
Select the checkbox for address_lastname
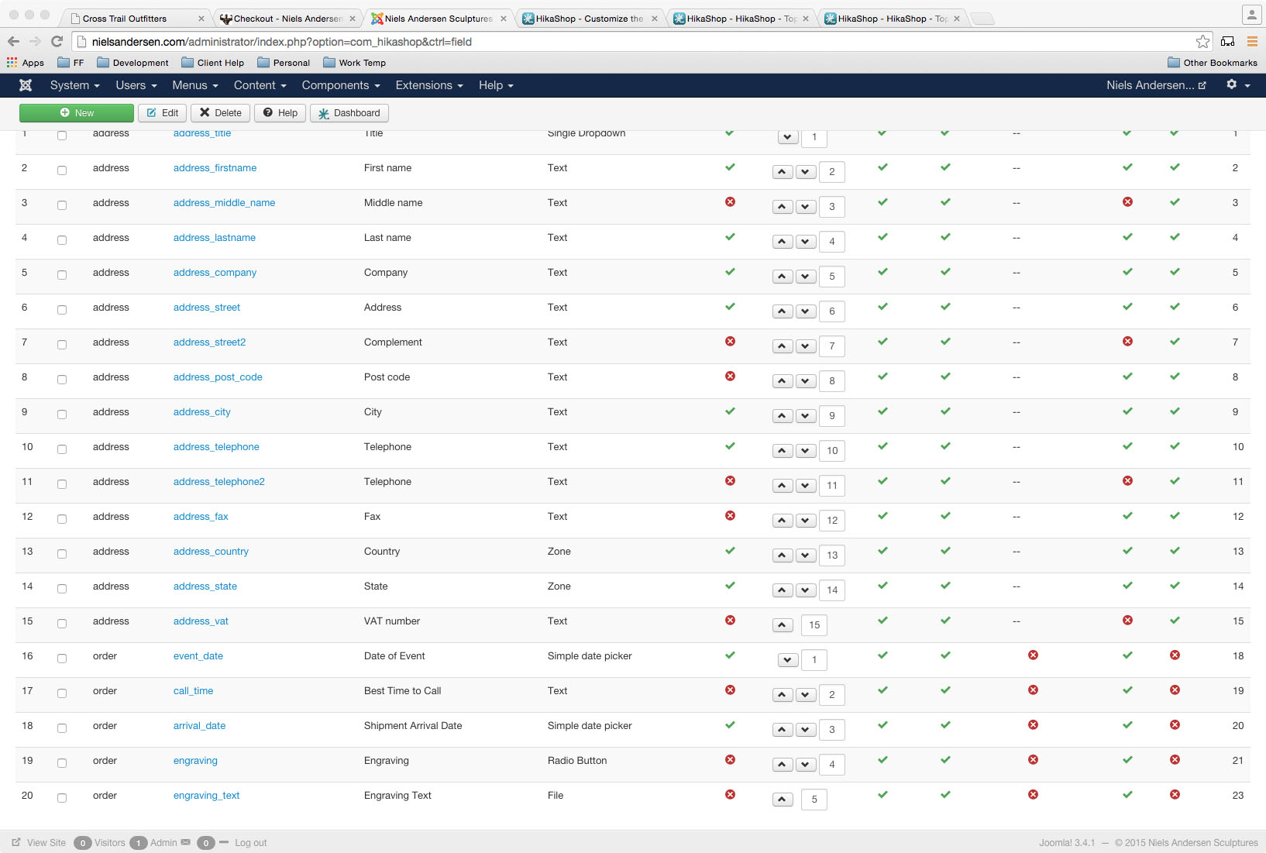(x=62, y=240)
